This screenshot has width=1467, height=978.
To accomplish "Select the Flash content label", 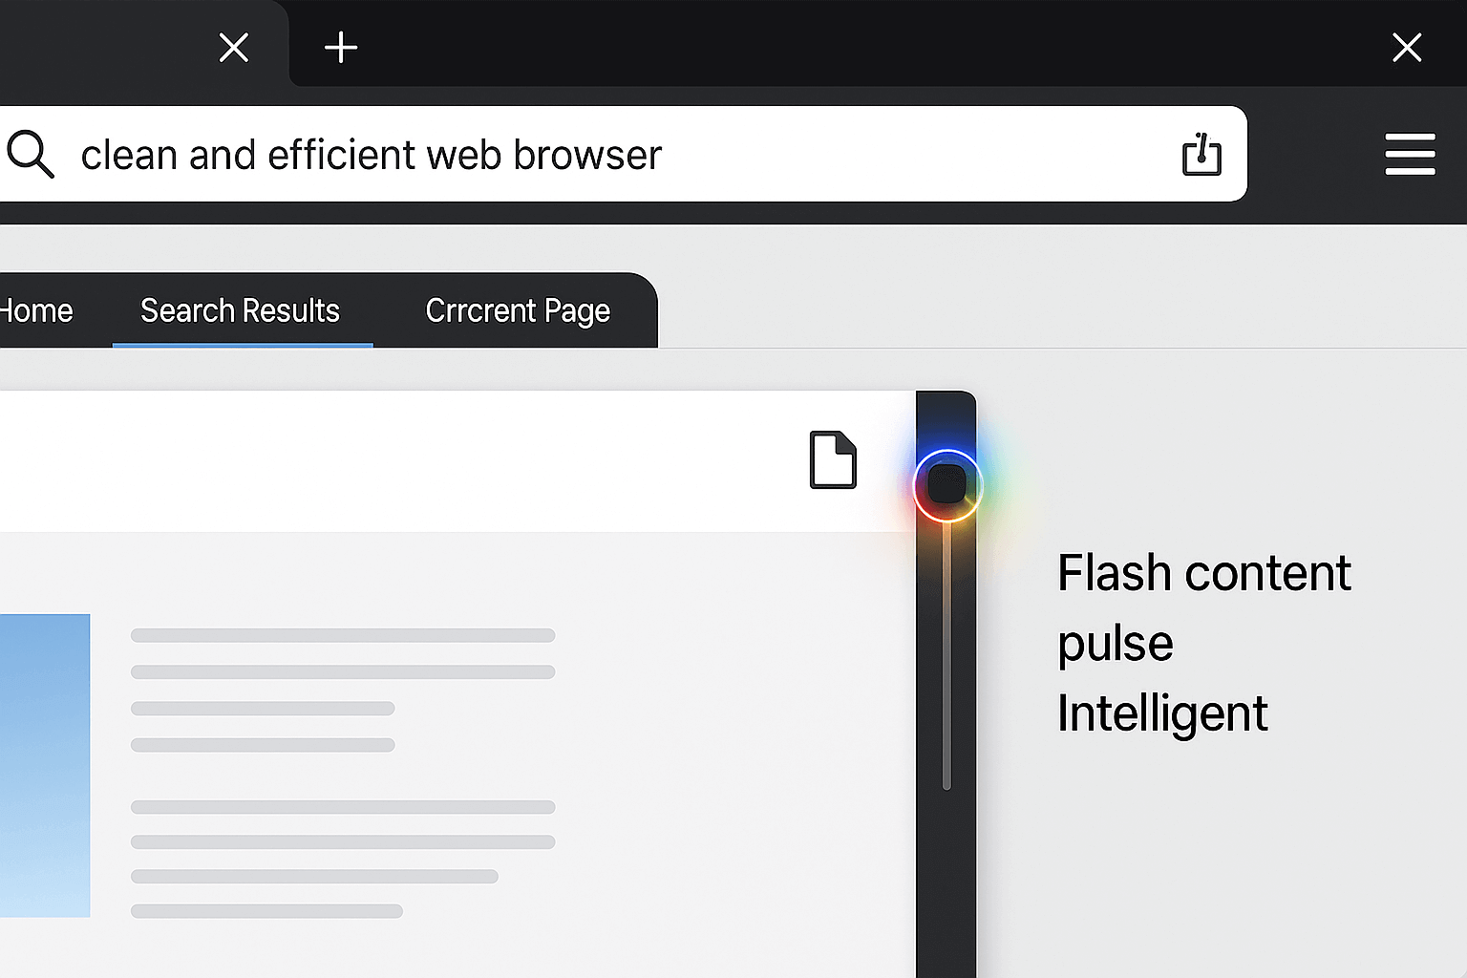I will (x=1203, y=574).
